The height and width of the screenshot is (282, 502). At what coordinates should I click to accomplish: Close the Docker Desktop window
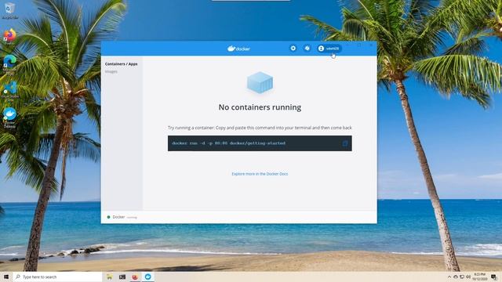coord(371,45)
